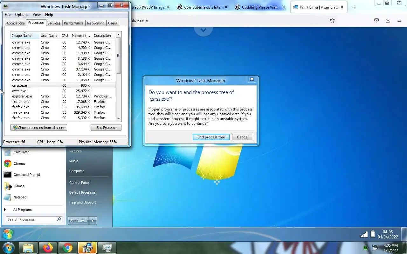Click the network tray icon

(375, 248)
